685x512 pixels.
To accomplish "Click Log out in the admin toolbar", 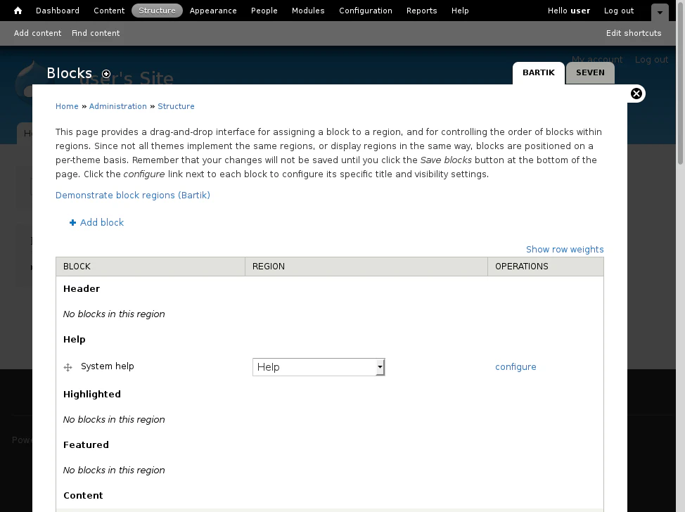I will tap(618, 11).
